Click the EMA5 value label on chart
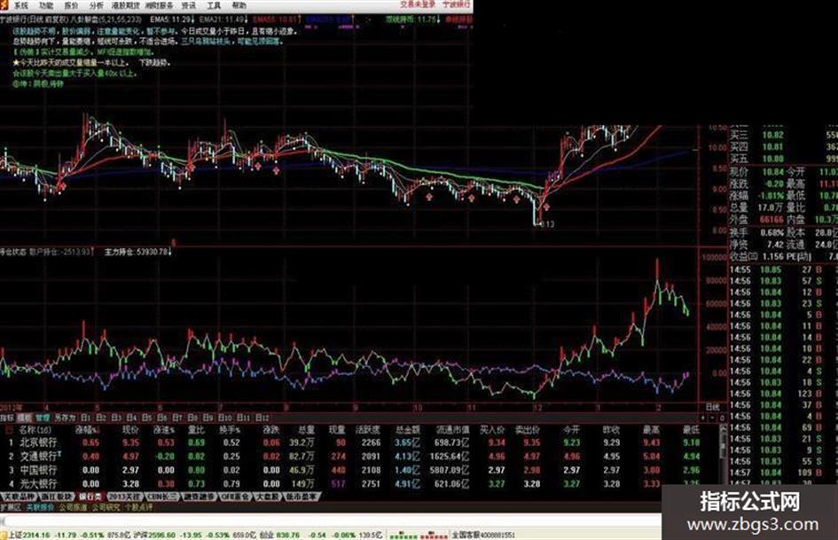Screen dimensions: 838x540 170,20
